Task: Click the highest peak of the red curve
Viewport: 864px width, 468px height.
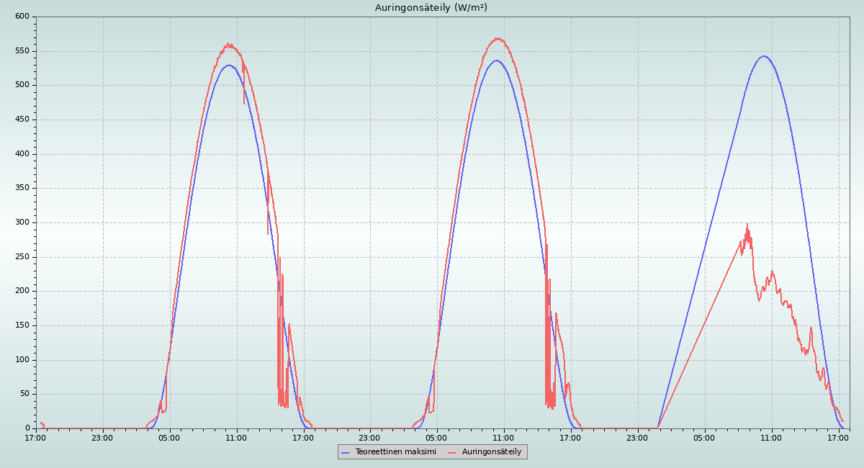Action: 497,38
